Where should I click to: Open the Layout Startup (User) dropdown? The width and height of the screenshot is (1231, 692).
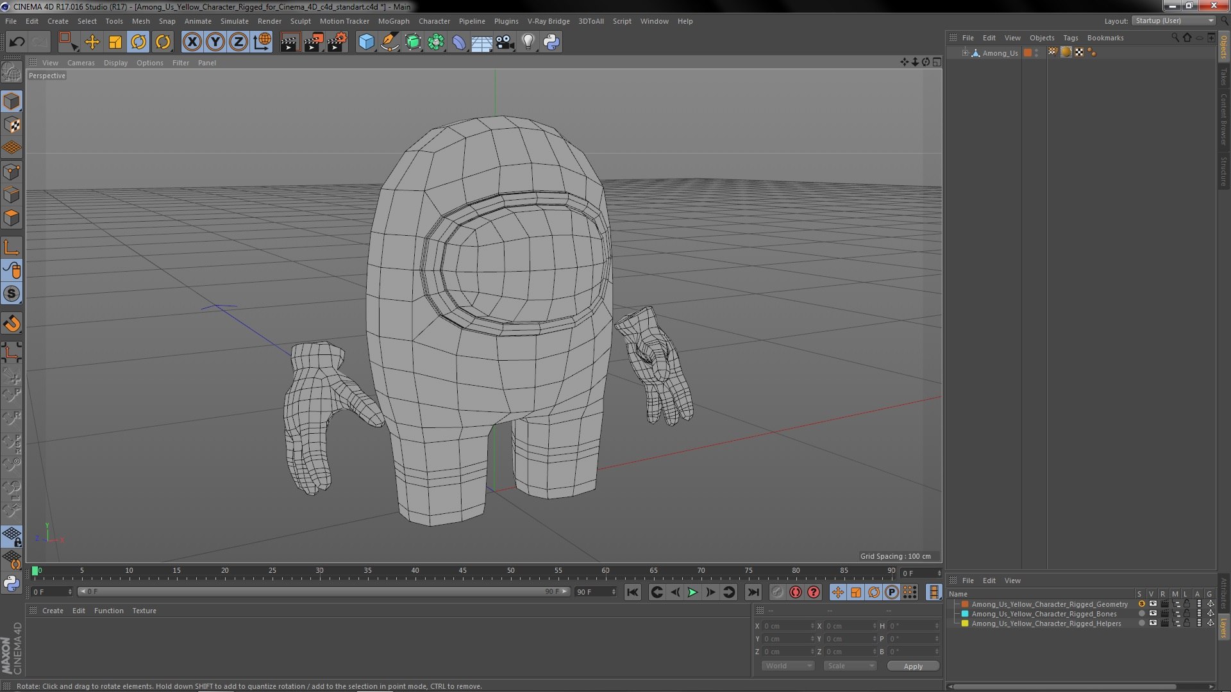tap(1173, 21)
